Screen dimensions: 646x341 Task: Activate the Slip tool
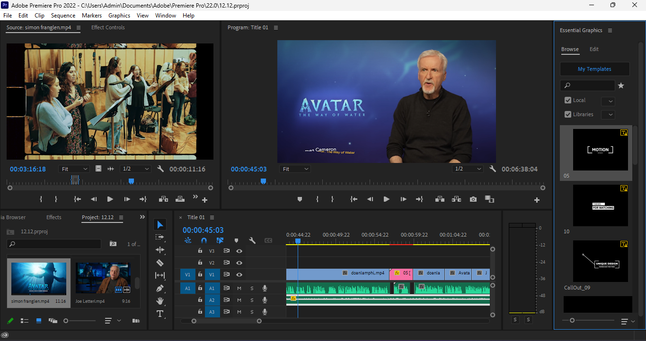click(160, 275)
